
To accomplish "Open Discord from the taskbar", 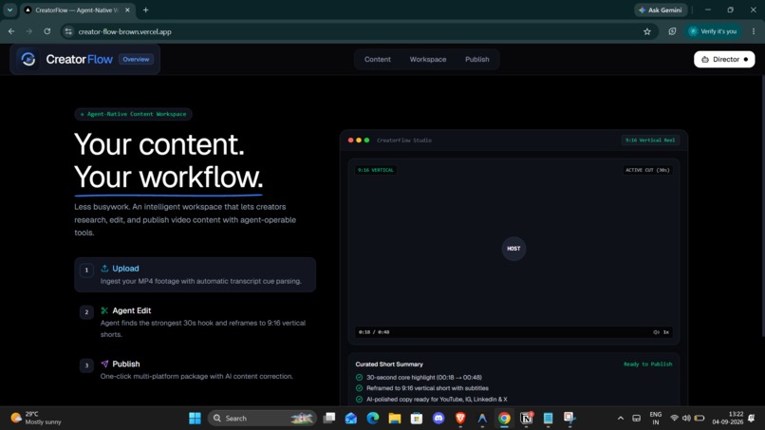I will [x=438, y=419].
